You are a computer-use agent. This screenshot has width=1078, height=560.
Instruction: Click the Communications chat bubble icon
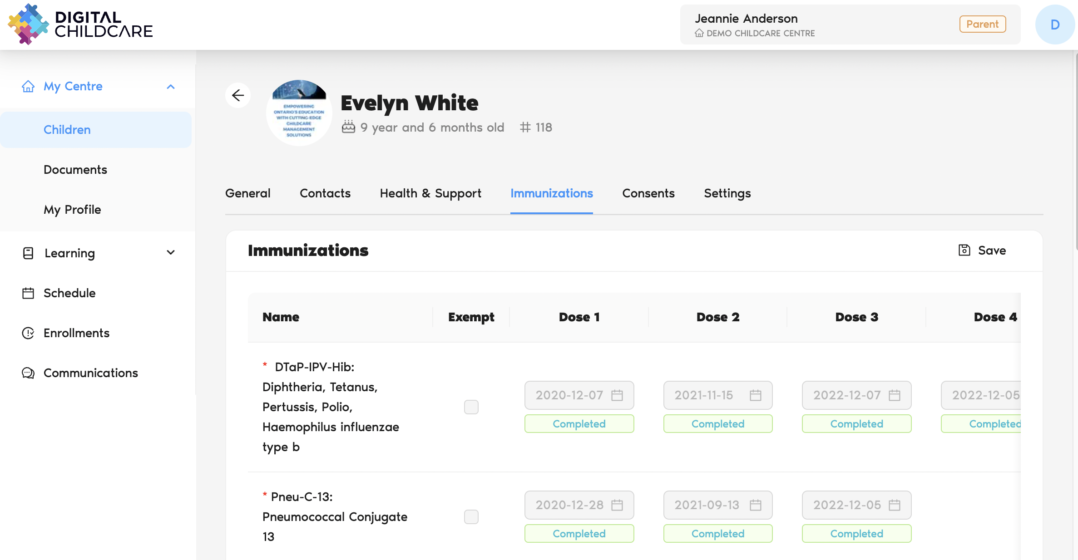28,373
